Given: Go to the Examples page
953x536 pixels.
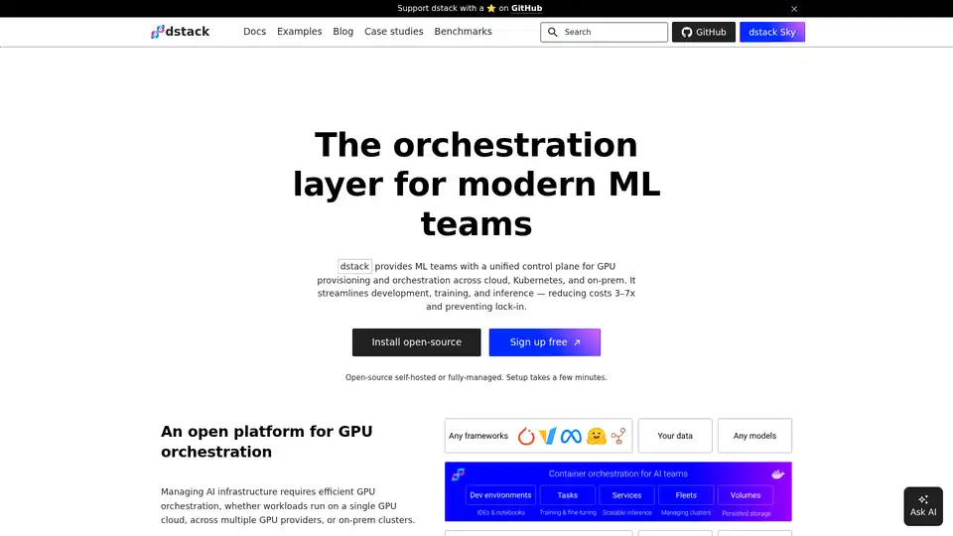Looking at the screenshot, I should [299, 32].
